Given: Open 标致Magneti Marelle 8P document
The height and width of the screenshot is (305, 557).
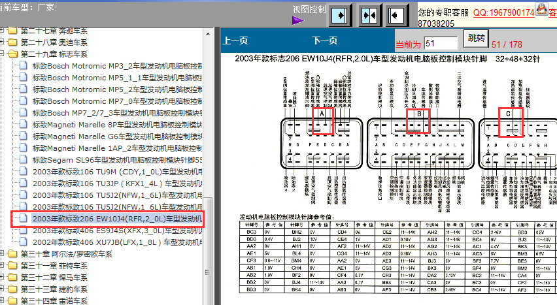Looking at the screenshot, I should [x=117, y=125].
